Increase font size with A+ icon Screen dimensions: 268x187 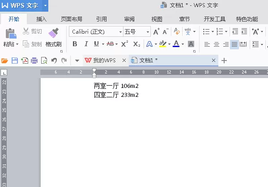pos(157,32)
